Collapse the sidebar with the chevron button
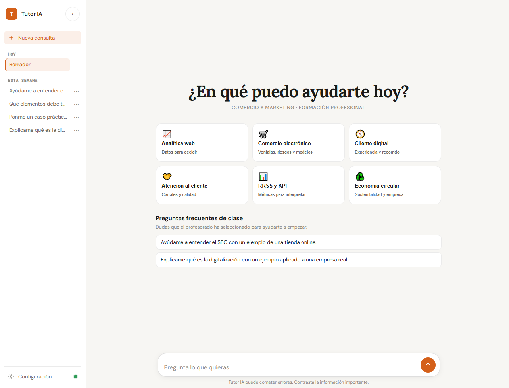Image resolution: width=509 pixels, height=388 pixels. [x=73, y=14]
